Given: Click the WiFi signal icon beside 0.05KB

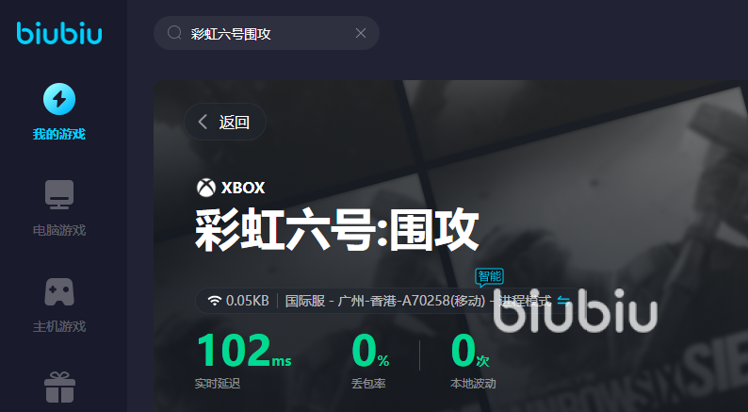Looking at the screenshot, I should 215,301.
